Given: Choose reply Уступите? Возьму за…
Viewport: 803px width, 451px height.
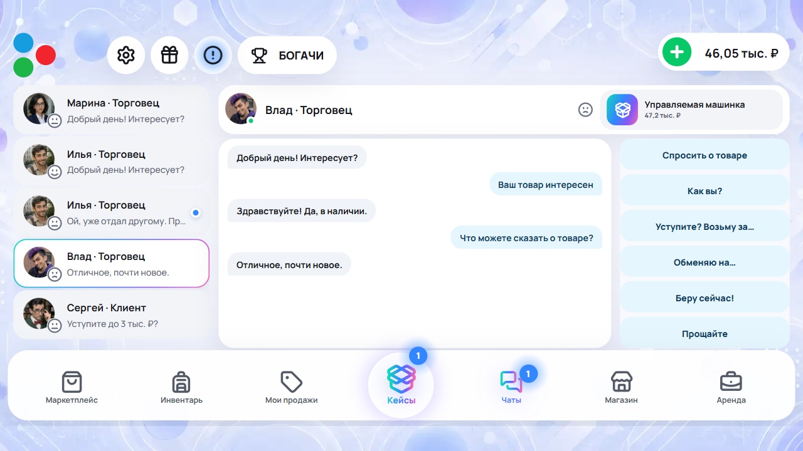Looking at the screenshot, I should tap(705, 227).
